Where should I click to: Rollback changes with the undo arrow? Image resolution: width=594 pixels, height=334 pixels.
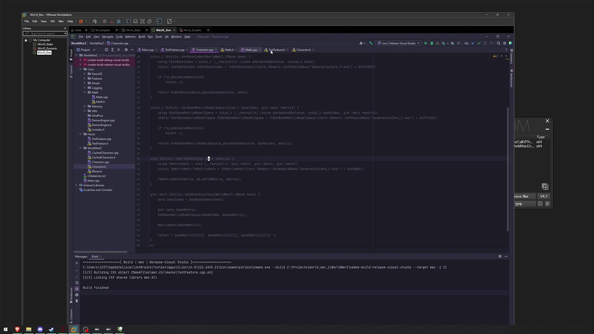tap(491, 43)
